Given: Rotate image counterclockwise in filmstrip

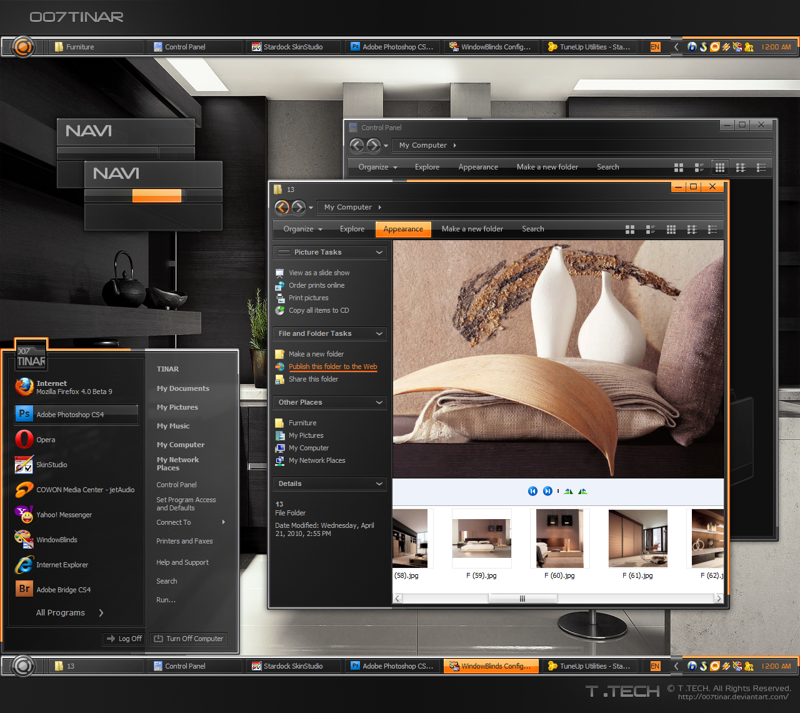Looking at the screenshot, I should tap(582, 491).
